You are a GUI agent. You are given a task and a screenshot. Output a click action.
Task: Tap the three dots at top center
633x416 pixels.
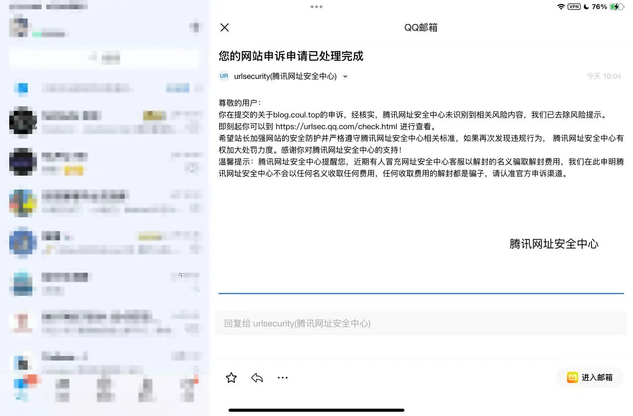(x=316, y=7)
